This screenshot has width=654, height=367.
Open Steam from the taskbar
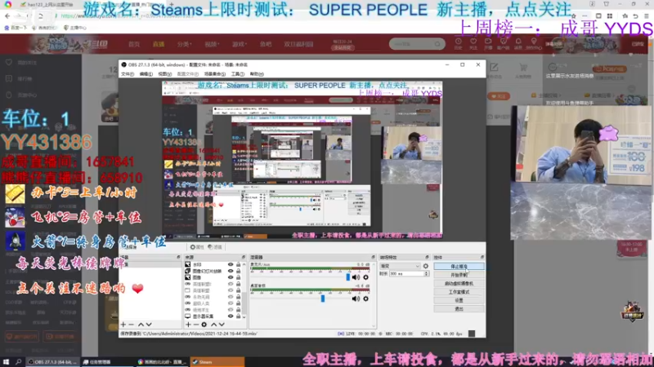pyautogui.click(x=217, y=362)
